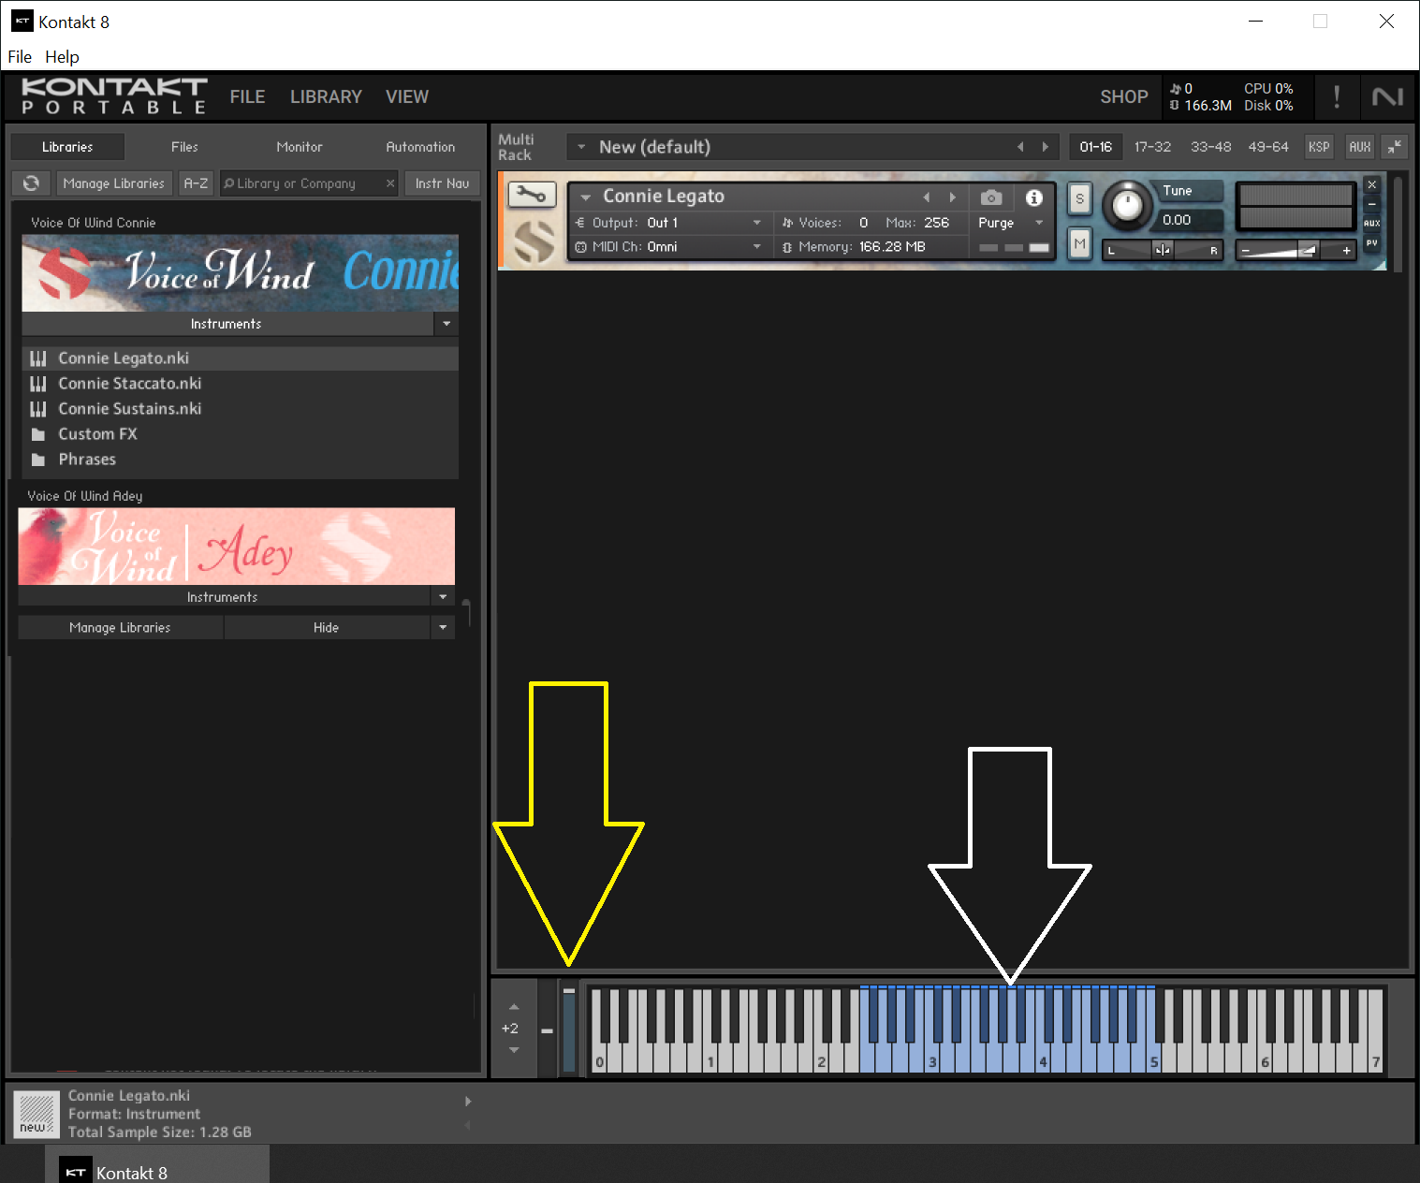Click the SHOP link
1420x1183 pixels.
tap(1123, 97)
